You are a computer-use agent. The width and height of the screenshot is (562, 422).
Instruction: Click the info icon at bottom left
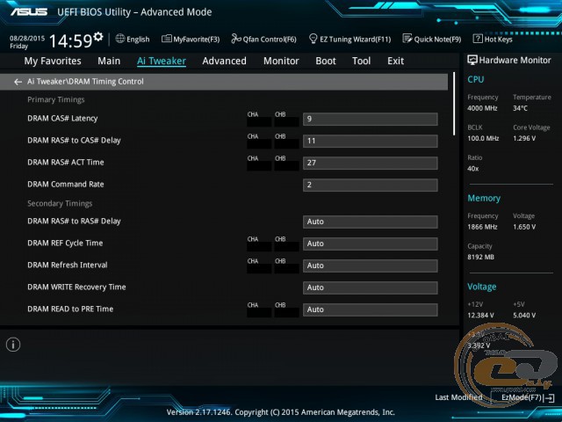point(13,345)
